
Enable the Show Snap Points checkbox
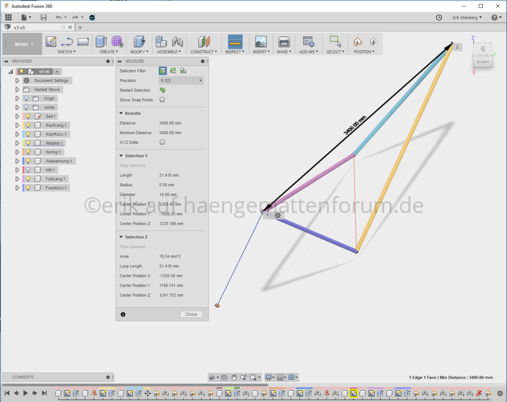pyautogui.click(x=162, y=100)
